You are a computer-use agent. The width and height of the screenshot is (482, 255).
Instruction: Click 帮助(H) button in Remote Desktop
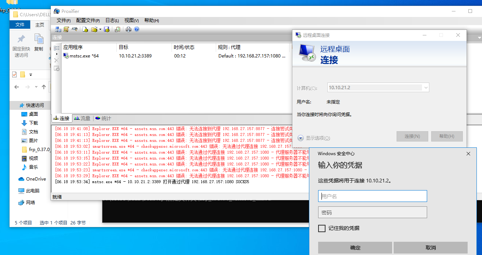447,136
